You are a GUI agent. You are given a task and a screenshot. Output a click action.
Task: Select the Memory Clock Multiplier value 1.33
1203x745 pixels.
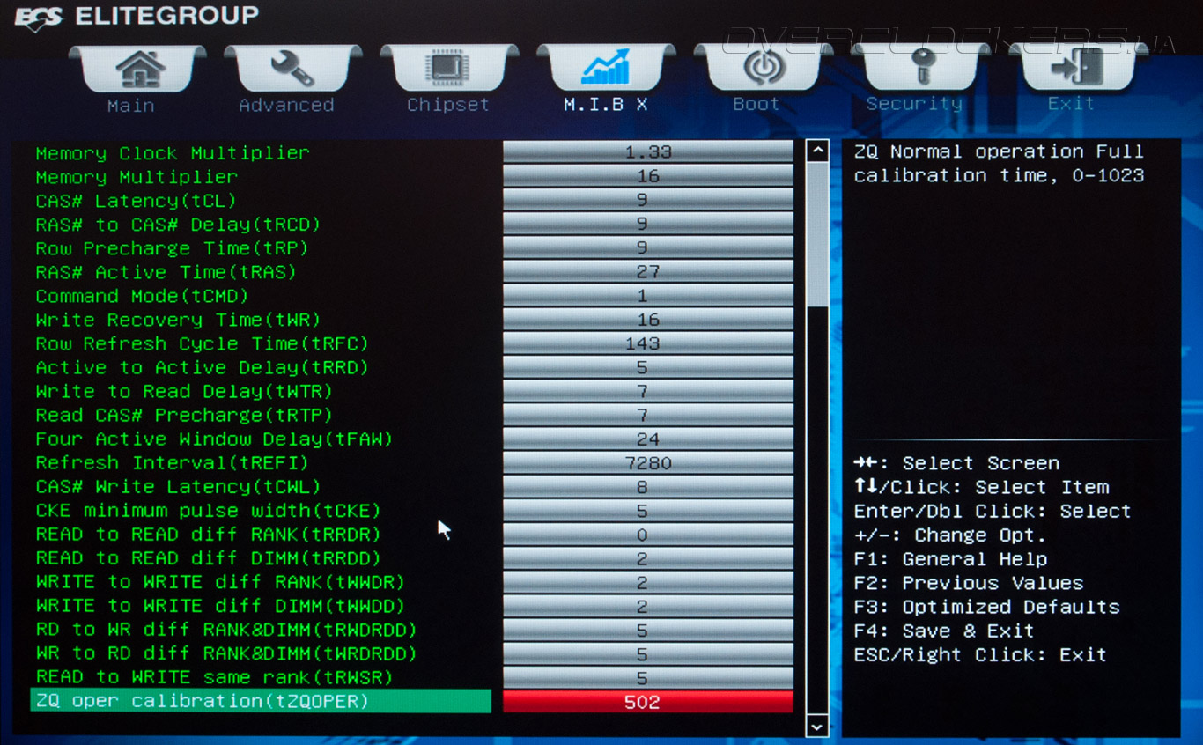(648, 152)
